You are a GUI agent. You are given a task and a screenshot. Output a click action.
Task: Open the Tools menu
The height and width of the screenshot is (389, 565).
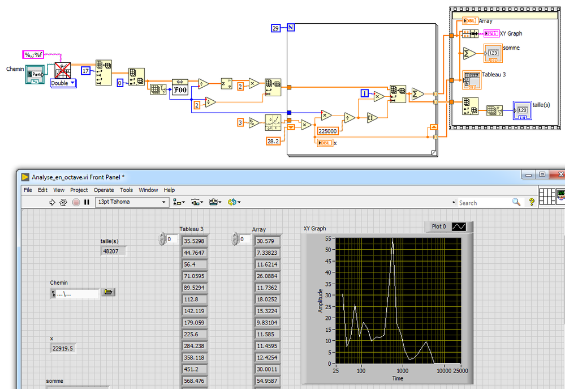click(126, 190)
